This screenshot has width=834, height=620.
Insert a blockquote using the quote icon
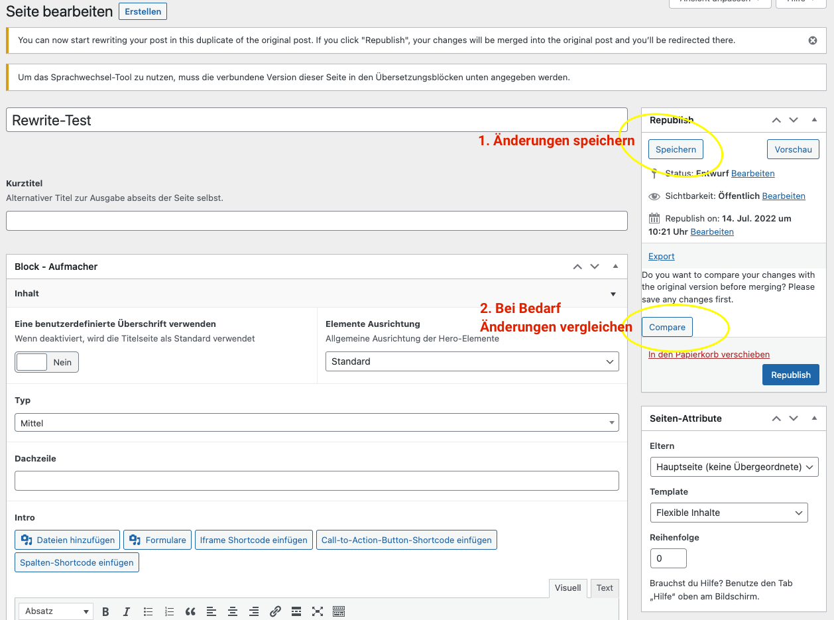coord(190,611)
